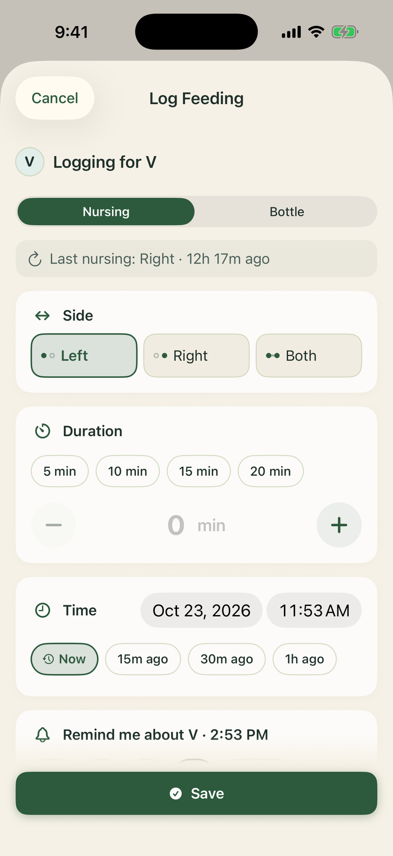Switch to the Nursing tab
The height and width of the screenshot is (856, 393).
pos(106,212)
